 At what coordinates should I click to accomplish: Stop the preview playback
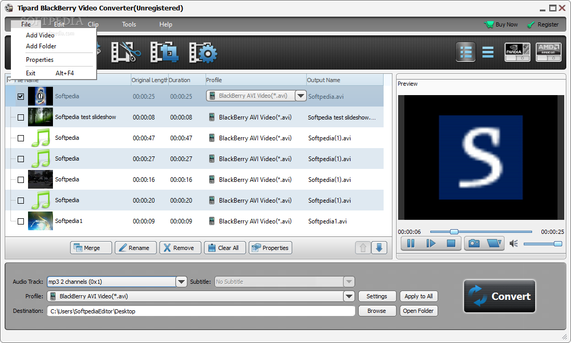click(x=451, y=243)
